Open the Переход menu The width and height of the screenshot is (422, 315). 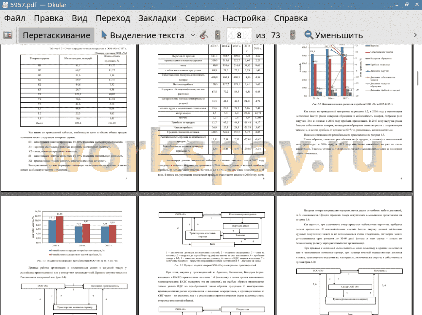(x=113, y=18)
